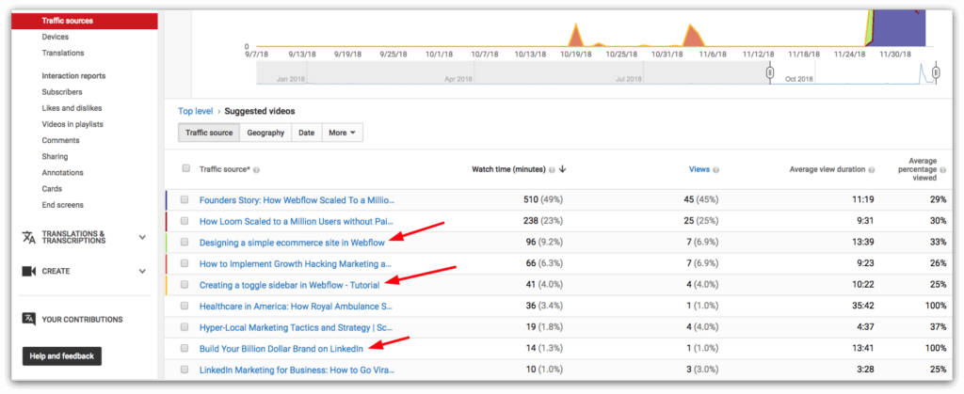The height and width of the screenshot is (394, 964).
Task: Click the Average view duration column header
Action: pyautogui.click(x=827, y=169)
